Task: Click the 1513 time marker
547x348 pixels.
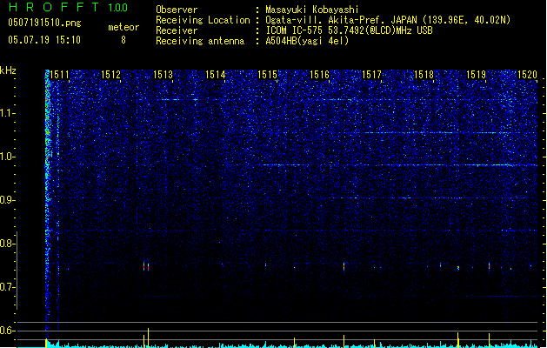Action: click(163, 75)
